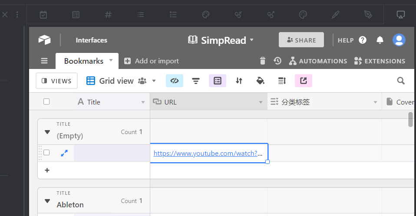Click the empty Title cell of youtube row
The height and width of the screenshot is (216, 416).
[x=112, y=153]
